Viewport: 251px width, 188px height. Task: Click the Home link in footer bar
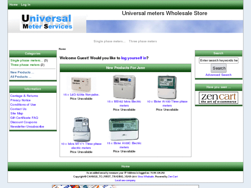click(126, 166)
